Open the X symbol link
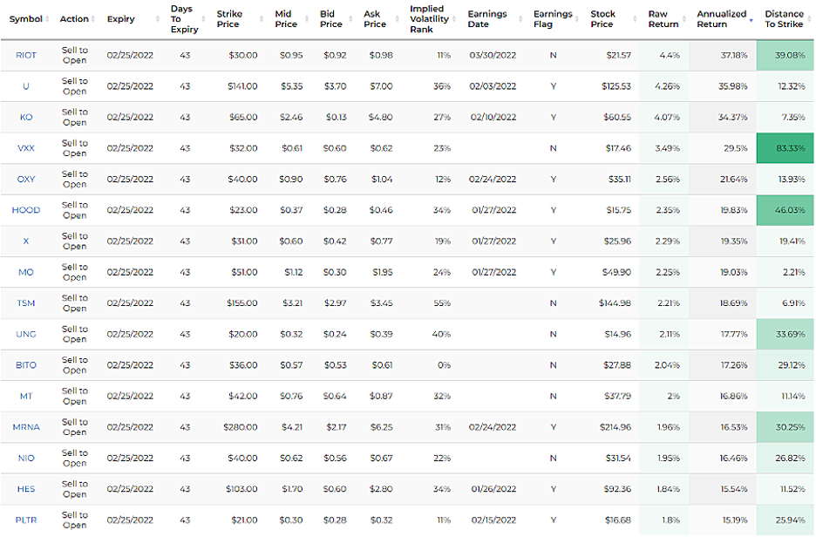The width and height of the screenshot is (816, 537). point(26,241)
